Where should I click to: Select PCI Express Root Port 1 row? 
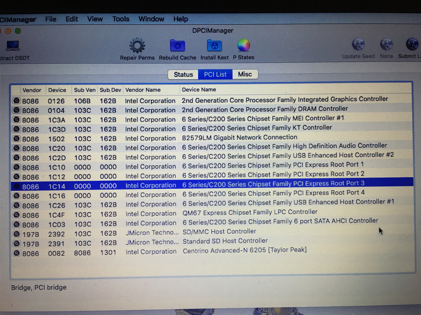(211, 166)
